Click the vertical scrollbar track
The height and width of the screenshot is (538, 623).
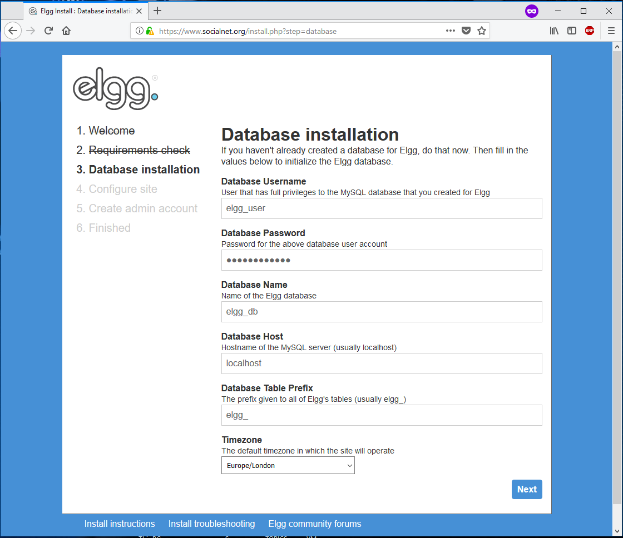(617, 515)
